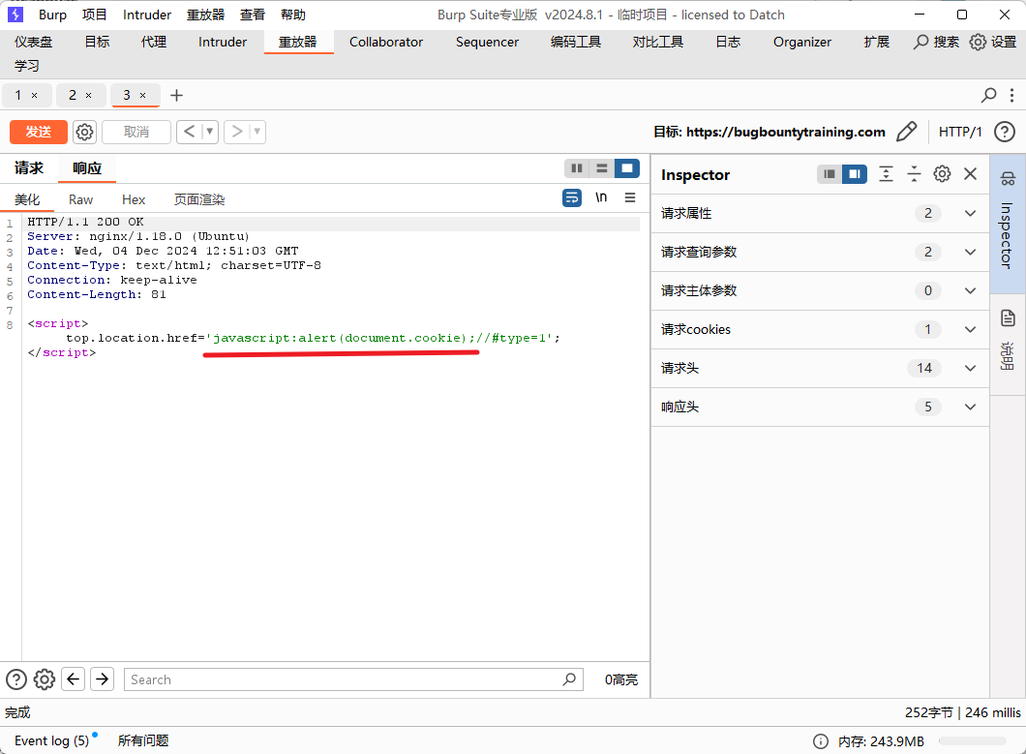Open search help question mark icon
The height and width of the screenshot is (754, 1026).
click(16, 679)
